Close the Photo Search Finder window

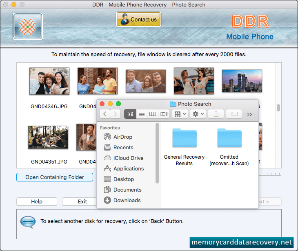point(102,104)
